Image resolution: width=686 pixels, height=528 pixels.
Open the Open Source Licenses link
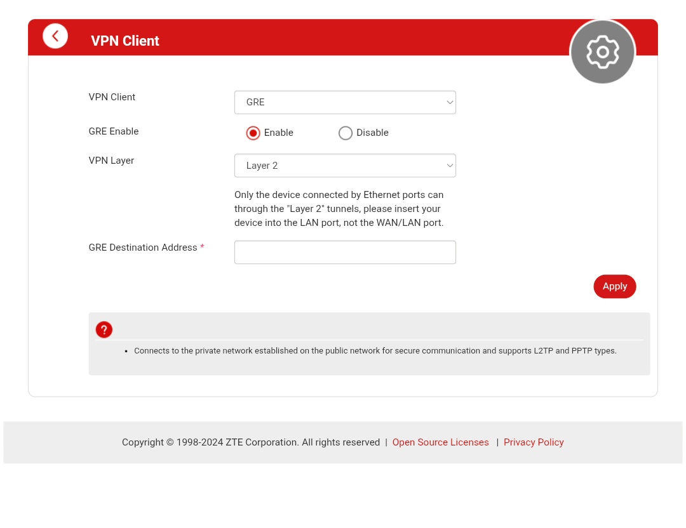441,442
